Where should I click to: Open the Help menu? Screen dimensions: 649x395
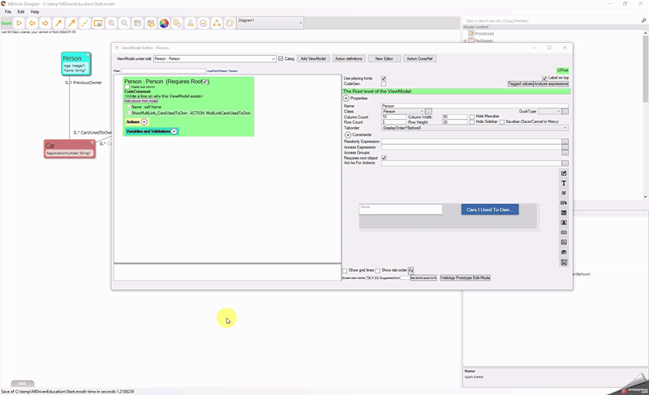pyautogui.click(x=35, y=12)
